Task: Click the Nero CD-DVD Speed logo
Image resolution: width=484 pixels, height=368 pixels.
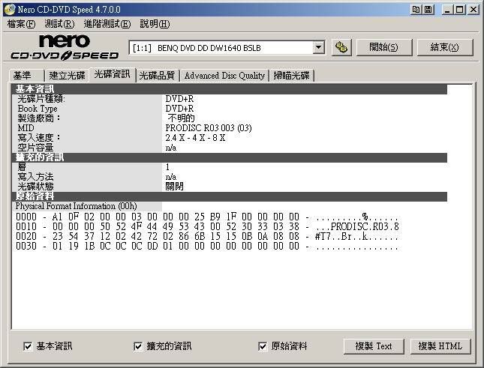Action: (x=65, y=47)
